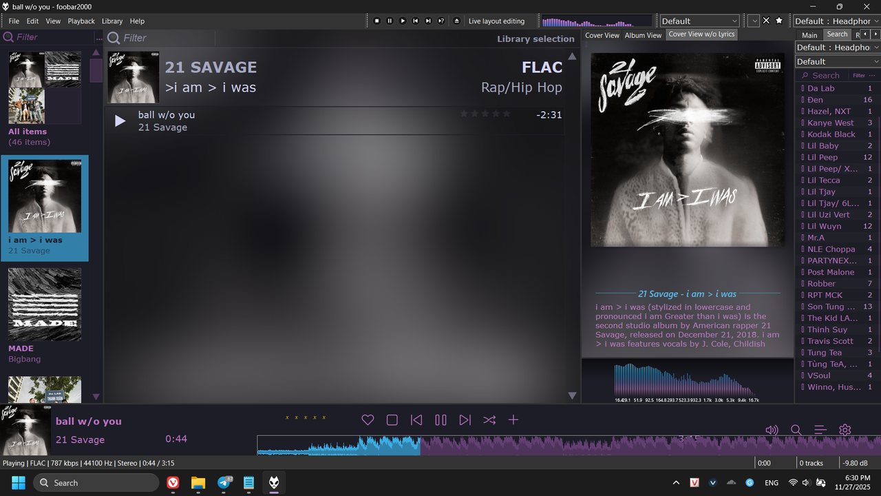This screenshot has height=496, width=881.
Task: Click the top toolbar Pause button
Action: point(390,21)
